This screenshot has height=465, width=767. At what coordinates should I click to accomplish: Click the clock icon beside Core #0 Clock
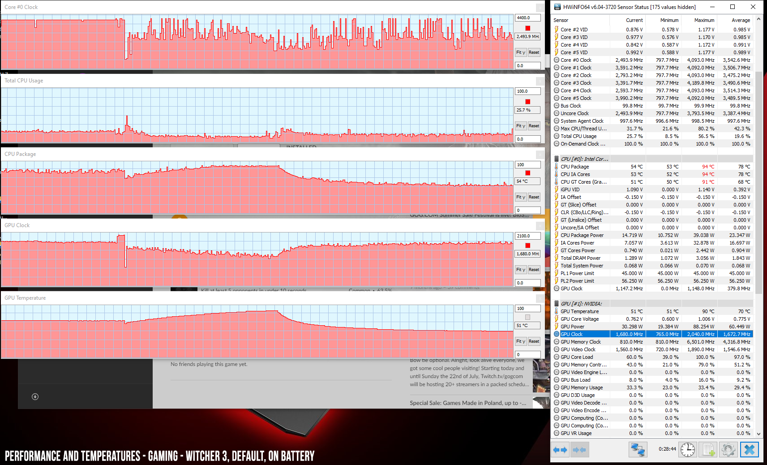click(x=557, y=60)
